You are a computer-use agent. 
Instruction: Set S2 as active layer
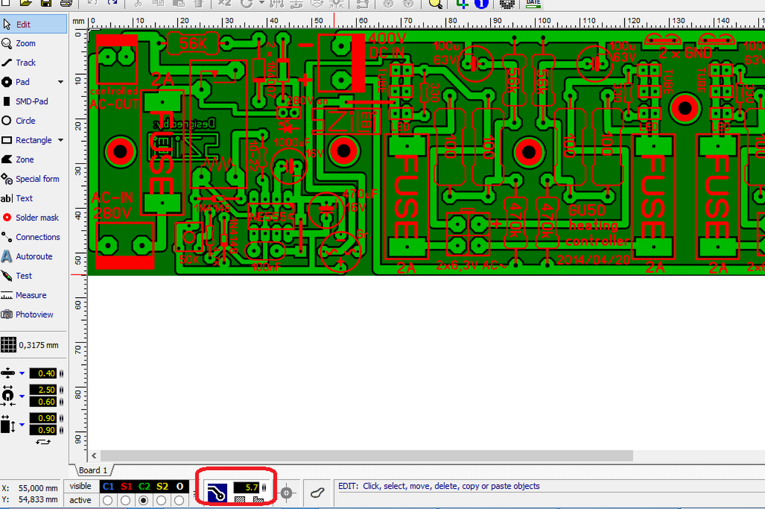(162, 500)
